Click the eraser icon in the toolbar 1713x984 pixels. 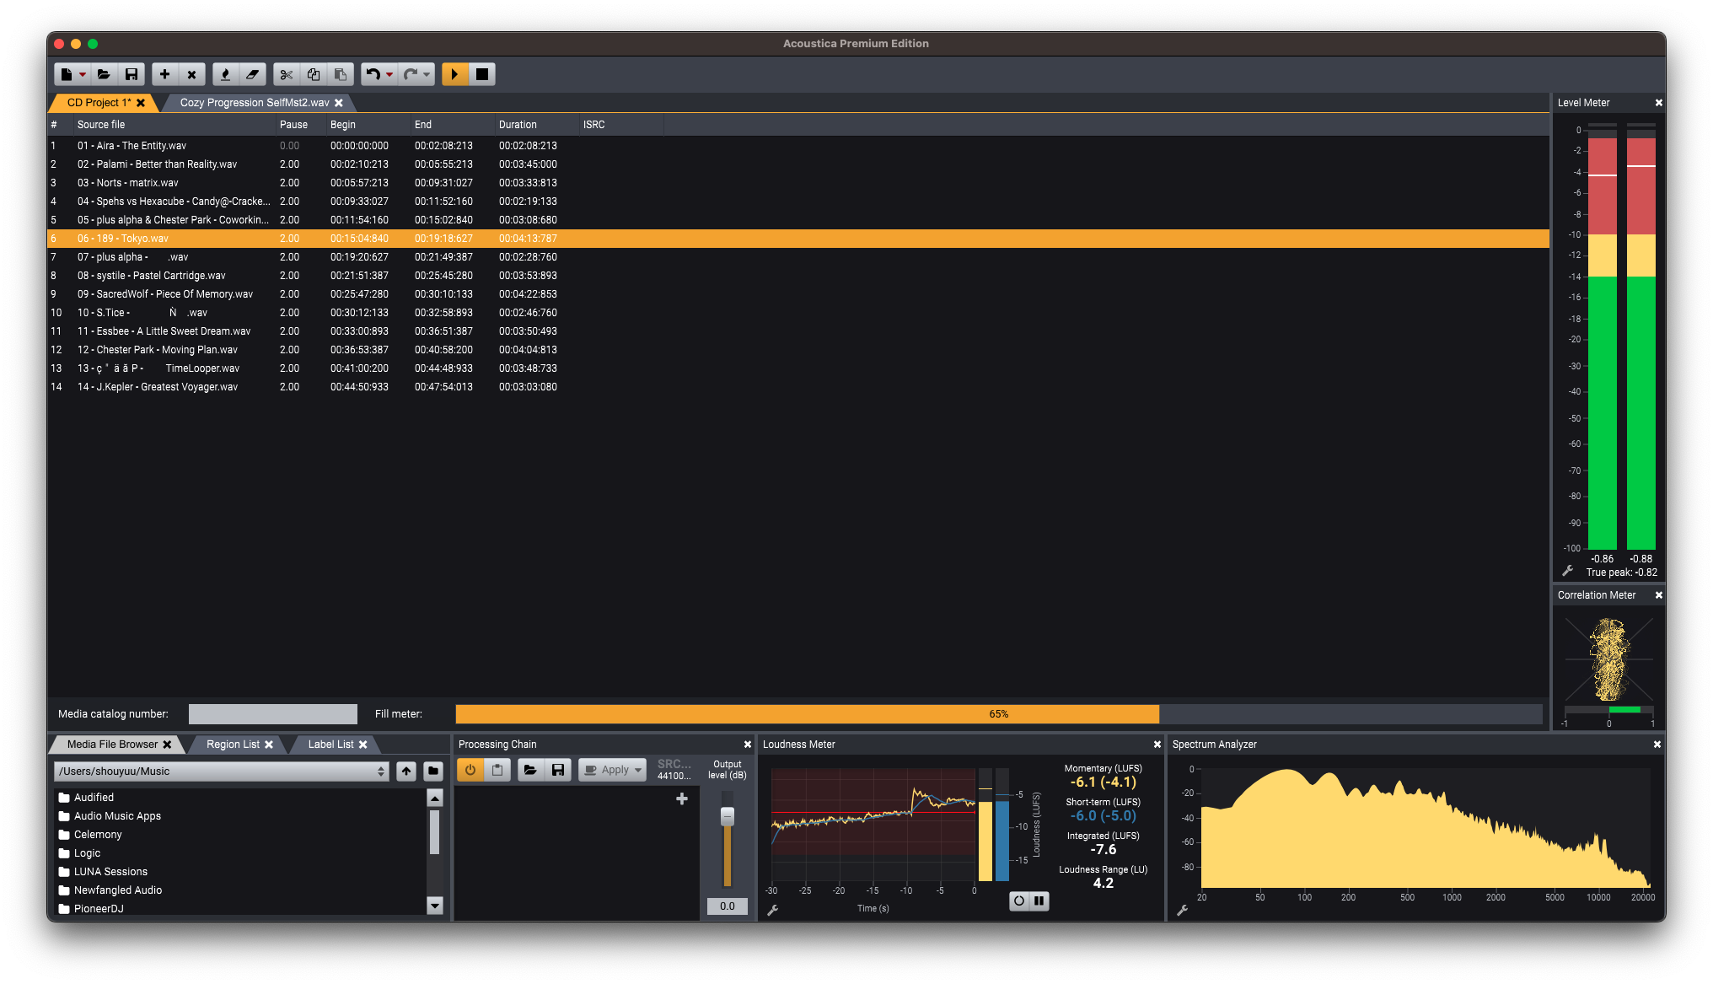point(252,74)
